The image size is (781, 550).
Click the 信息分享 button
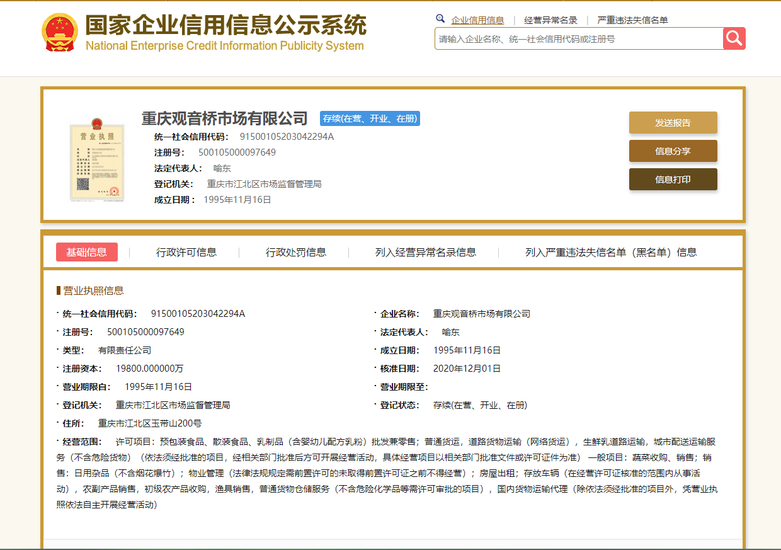click(673, 151)
